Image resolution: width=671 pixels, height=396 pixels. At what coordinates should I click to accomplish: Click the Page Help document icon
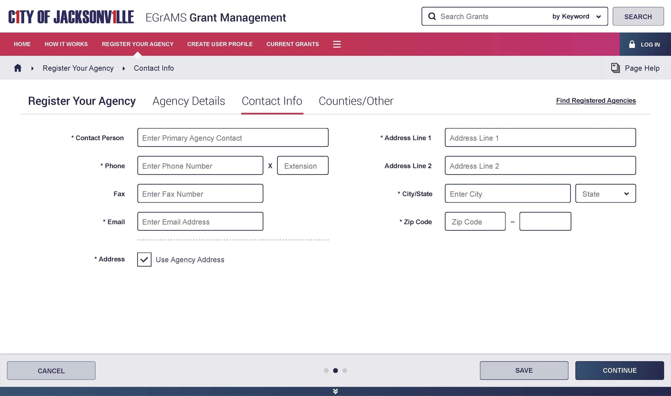click(615, 68)
